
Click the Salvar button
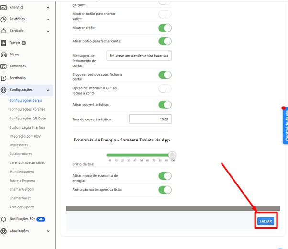[266, 221]
